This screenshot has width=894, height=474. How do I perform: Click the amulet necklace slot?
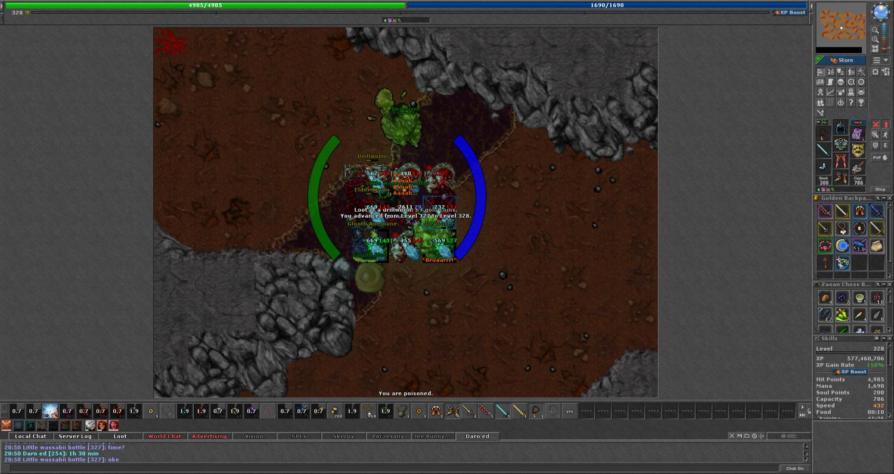tap(824, 134)
